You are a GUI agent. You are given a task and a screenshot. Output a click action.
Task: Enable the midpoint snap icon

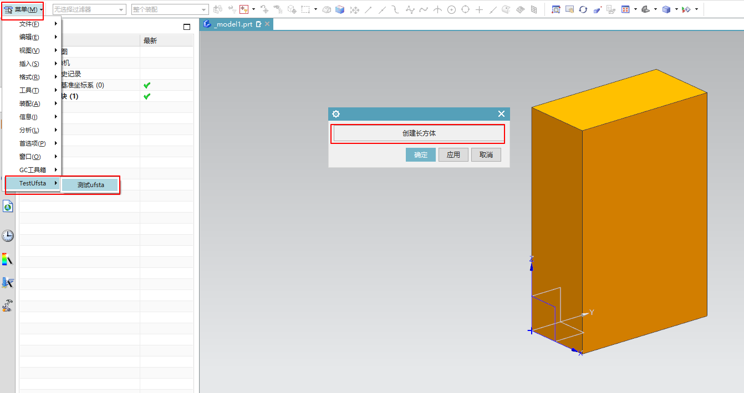(x=382, y=9)
